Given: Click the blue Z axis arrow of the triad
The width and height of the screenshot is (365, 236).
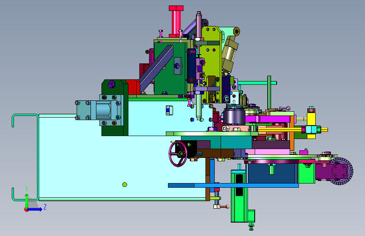Looking at the screenshot, I should 35,209.
